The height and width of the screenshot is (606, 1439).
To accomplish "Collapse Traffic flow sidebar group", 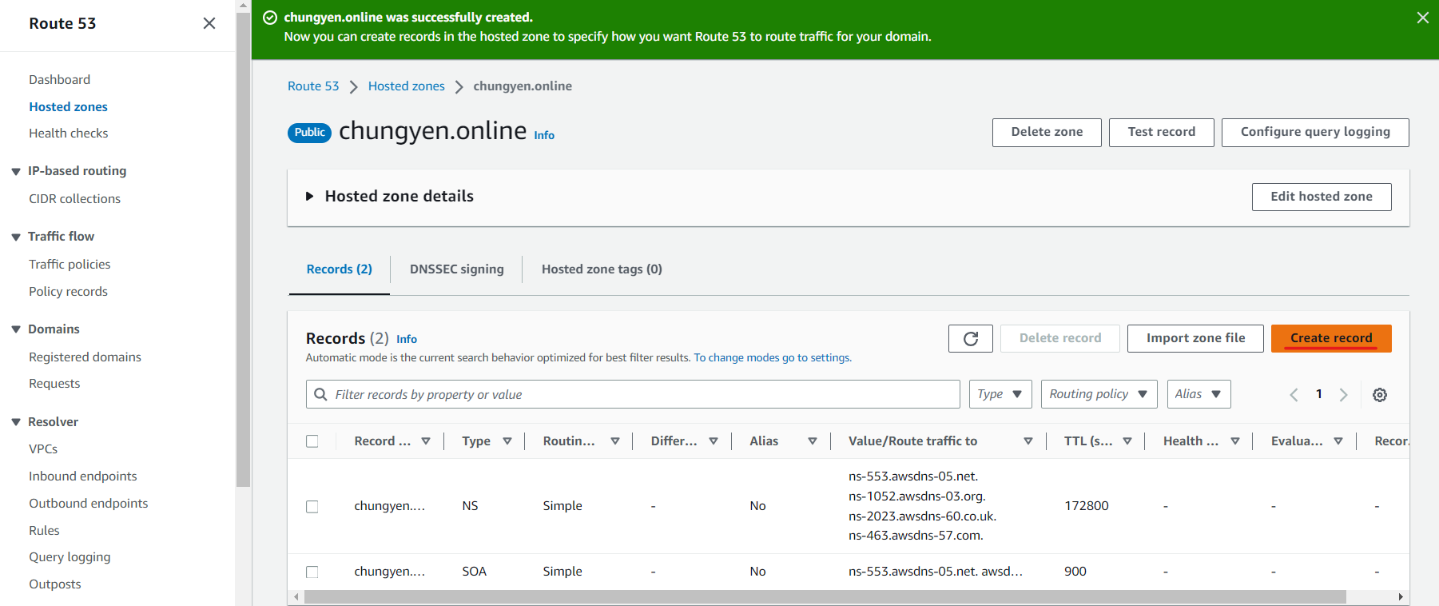I will (x=16, y=237).
